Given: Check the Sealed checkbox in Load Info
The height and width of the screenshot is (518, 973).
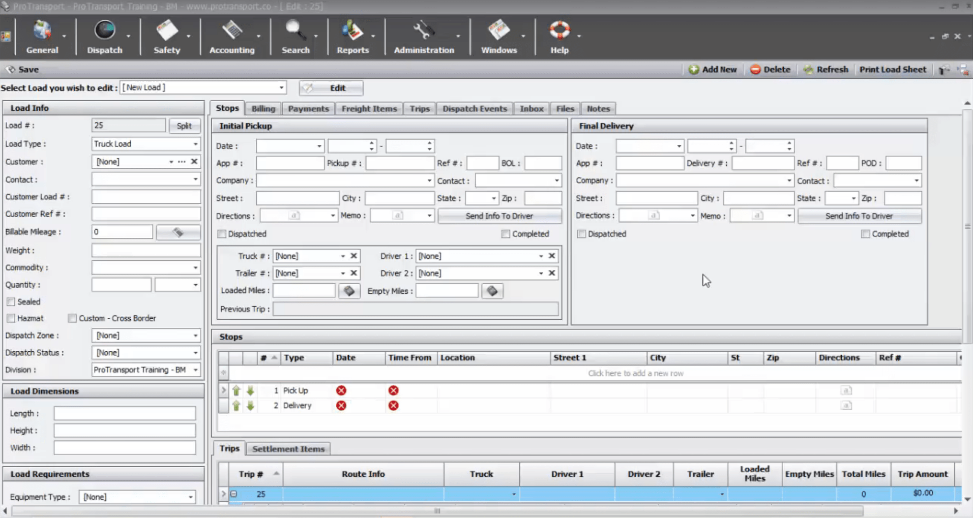Looking at the screenshot, I should 11,301.
